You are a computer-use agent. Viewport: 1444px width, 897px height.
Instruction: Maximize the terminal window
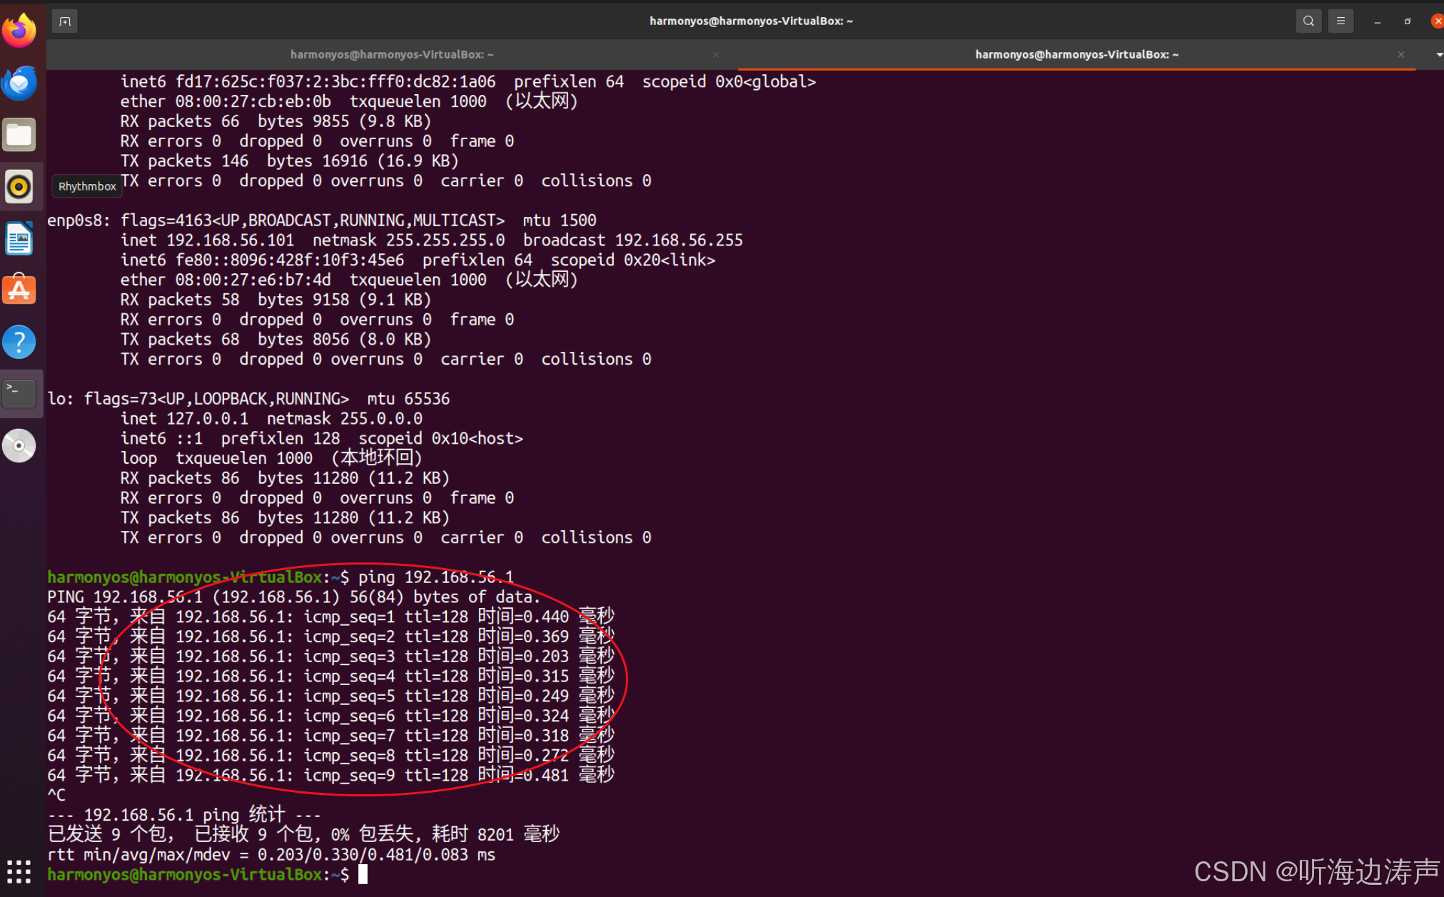pos(1408,21)
